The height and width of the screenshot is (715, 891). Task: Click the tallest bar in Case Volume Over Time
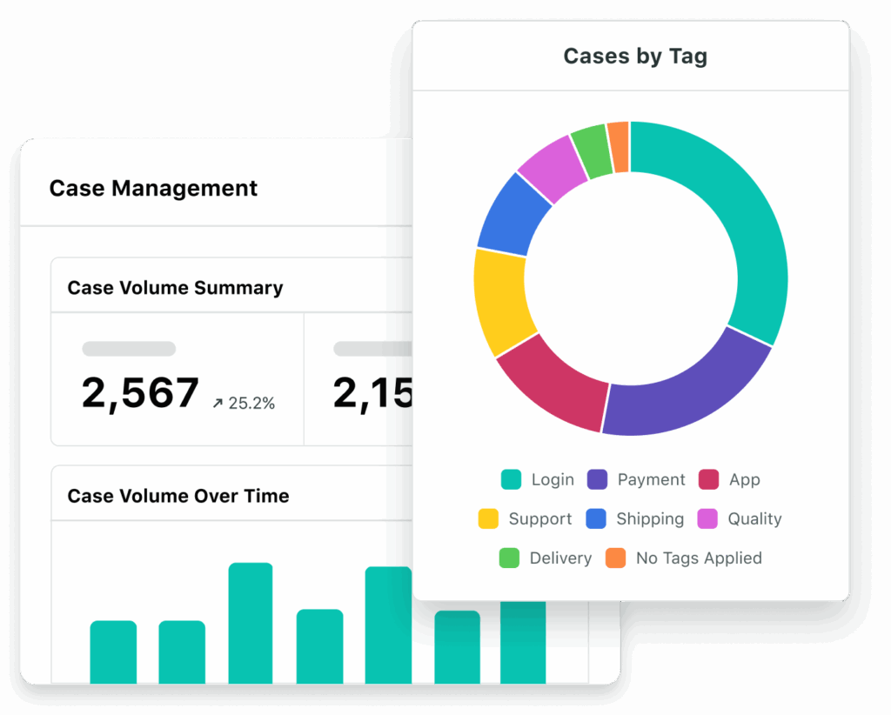pyautogui.click(x=250, y=622)
